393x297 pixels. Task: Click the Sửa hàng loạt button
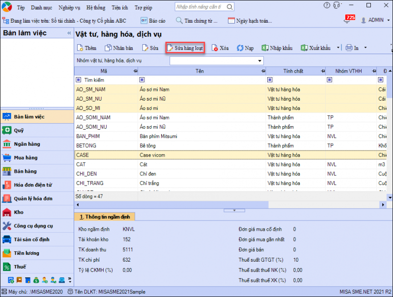pos(185,48)
